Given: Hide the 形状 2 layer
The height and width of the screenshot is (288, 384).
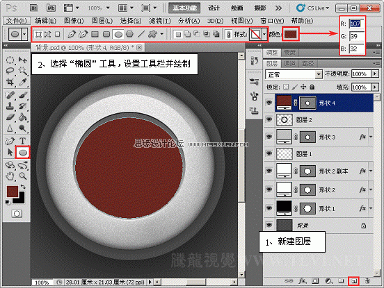Looking at the screenshot, I should (x=269, y=189).
